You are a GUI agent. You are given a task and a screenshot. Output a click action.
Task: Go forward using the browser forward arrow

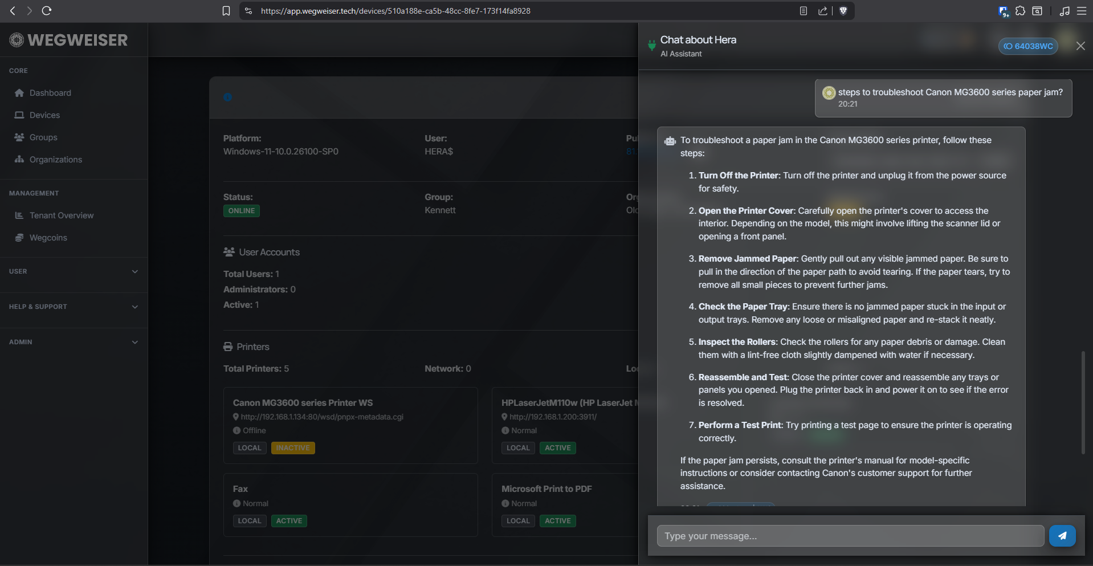pos(30,11)
